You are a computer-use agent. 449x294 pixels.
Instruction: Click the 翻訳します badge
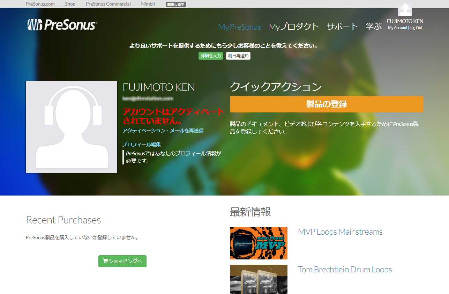(176, 5)
